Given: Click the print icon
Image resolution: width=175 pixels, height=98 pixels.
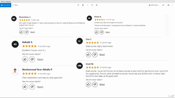Looking at the screenshot, I should pos(168,5).
